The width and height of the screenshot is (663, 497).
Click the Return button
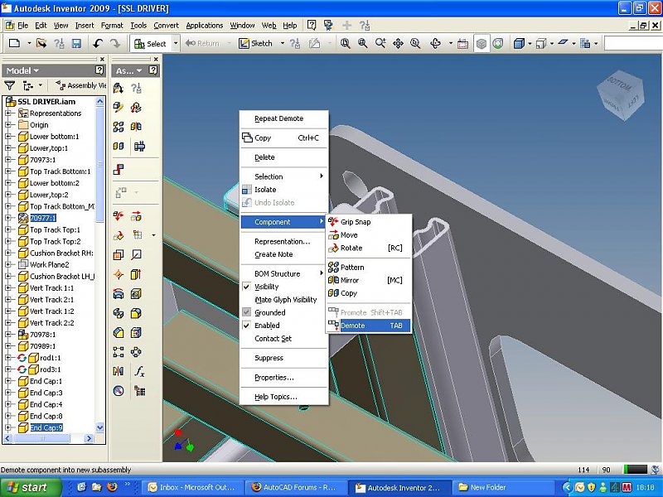pos(203,43)
